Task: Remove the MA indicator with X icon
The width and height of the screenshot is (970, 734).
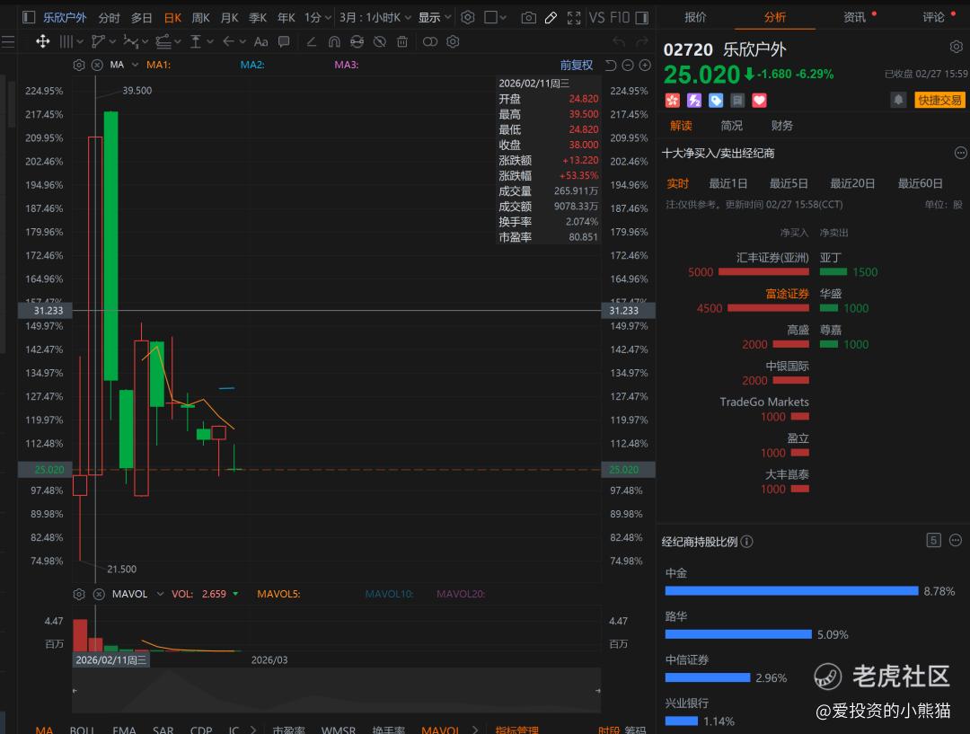Action: click(97, 65)
